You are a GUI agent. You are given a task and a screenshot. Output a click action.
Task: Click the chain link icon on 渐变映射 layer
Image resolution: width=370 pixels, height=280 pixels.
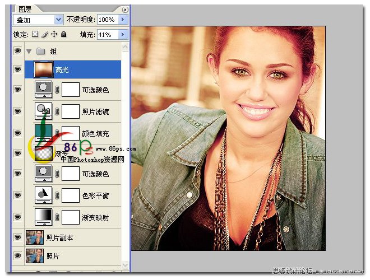[57, 217]
